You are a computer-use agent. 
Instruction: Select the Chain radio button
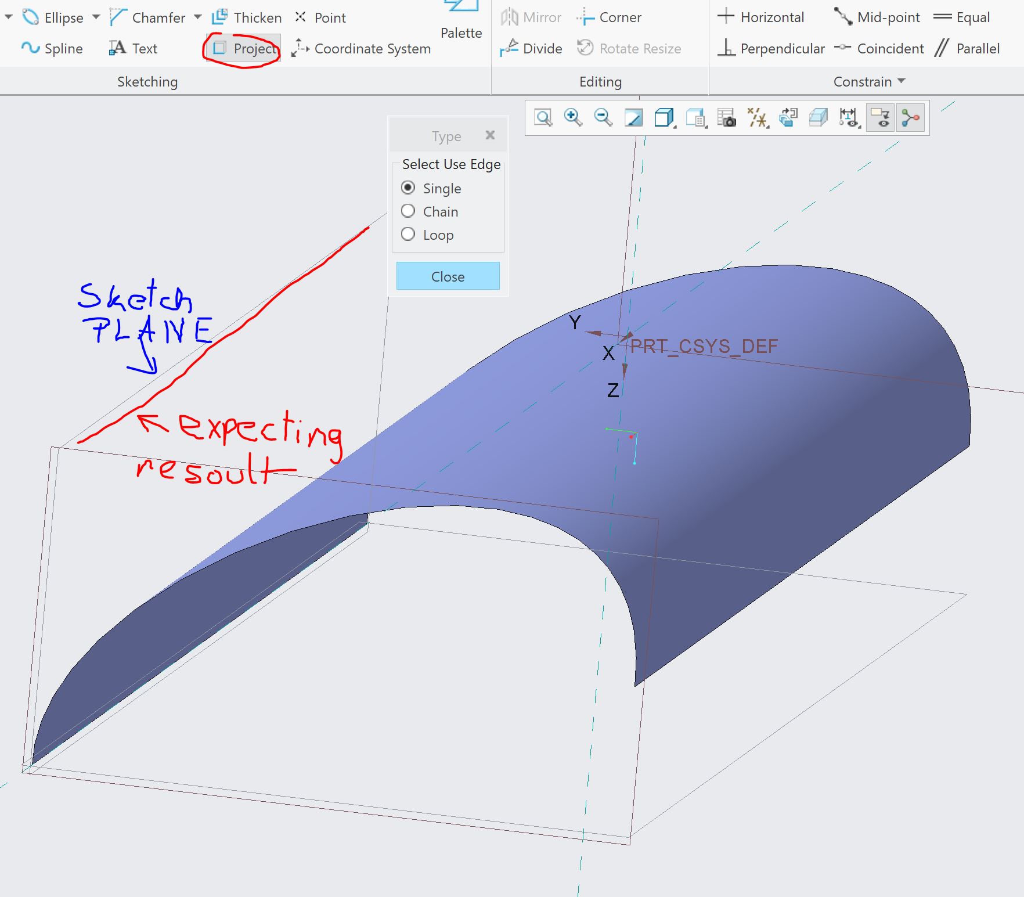click(x=408, y=211)
